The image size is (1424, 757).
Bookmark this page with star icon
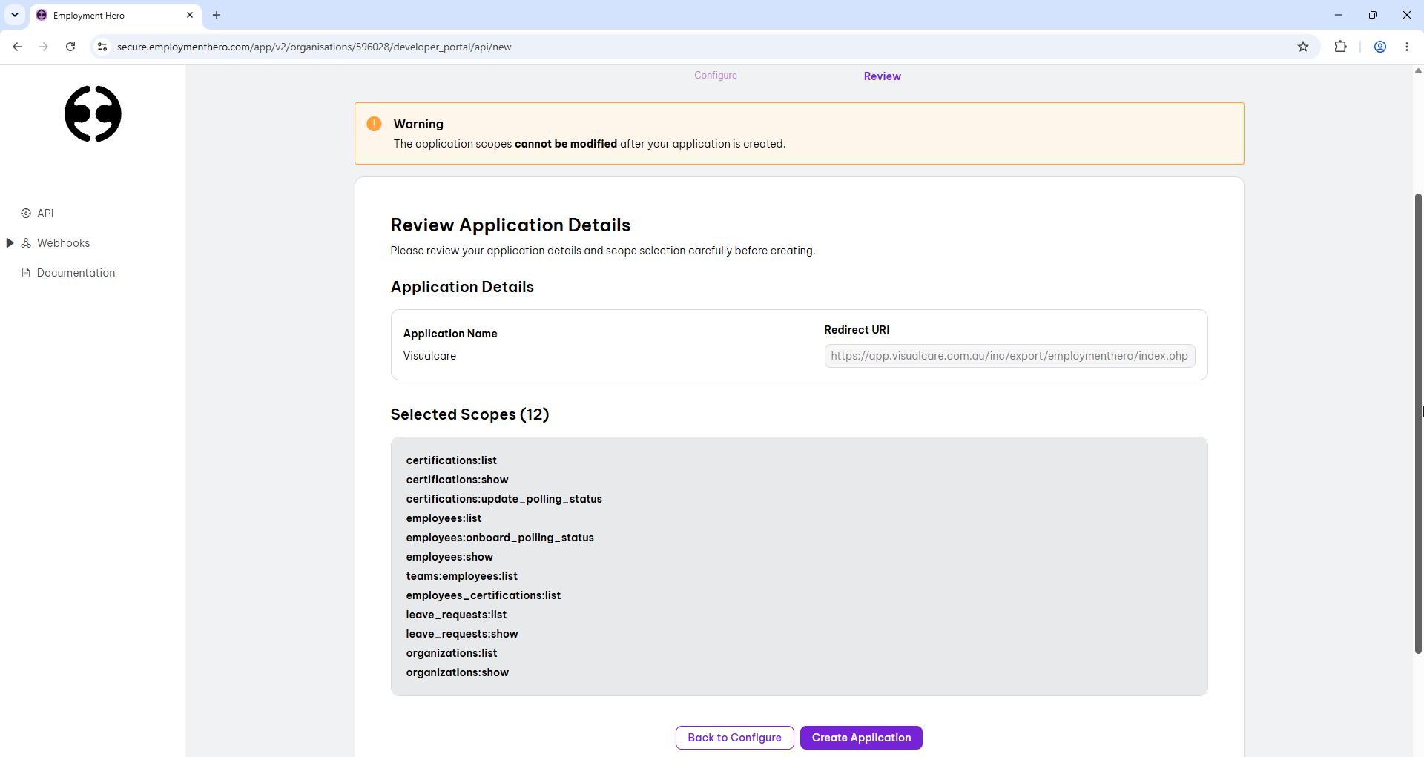tap(1303, 47)
